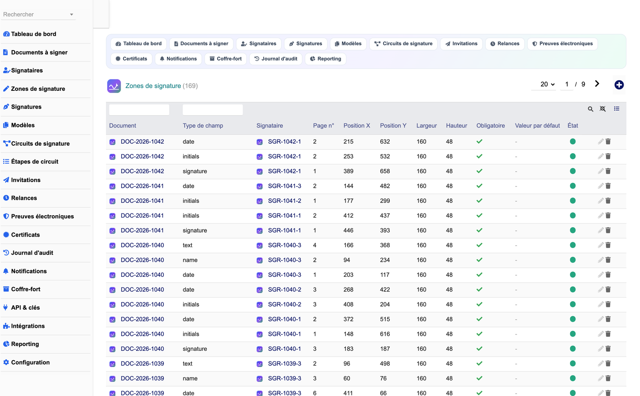Toggle the green État indicator for DOC-2026-1039 name
This screenshot has width=640, height=396.
573,378
